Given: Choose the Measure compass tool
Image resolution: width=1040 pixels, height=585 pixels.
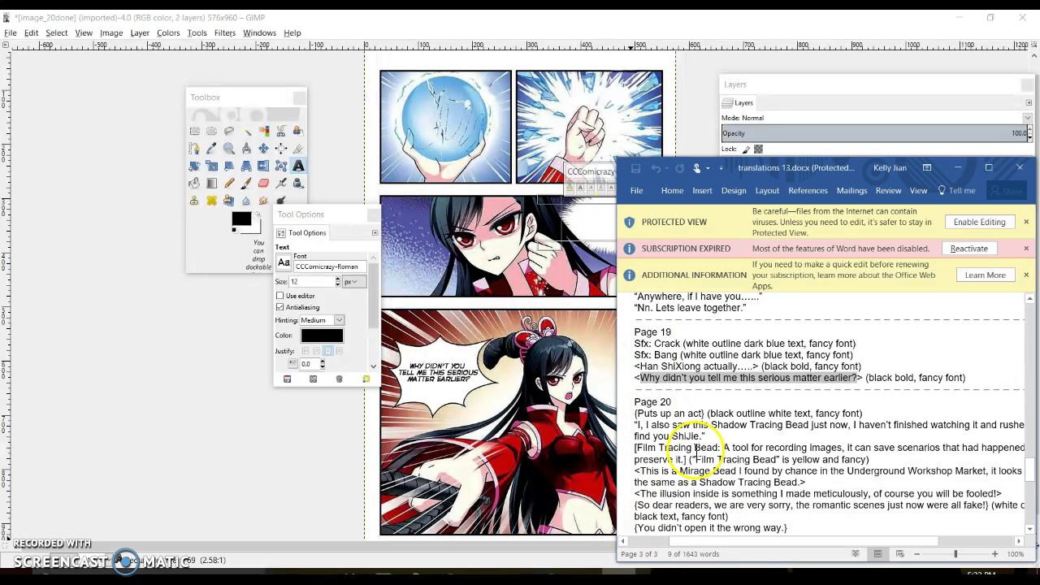Looking at the screenshot, I should pos(246,148).
